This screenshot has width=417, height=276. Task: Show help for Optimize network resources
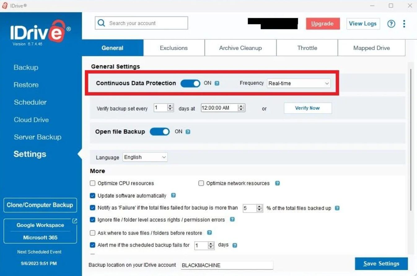tap(278, 183)
